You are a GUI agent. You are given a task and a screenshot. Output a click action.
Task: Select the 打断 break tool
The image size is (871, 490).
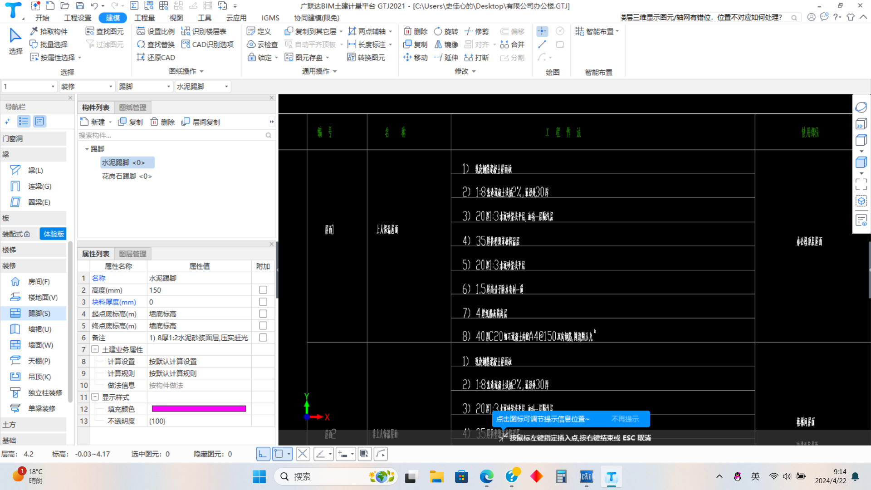click(477, 58)
